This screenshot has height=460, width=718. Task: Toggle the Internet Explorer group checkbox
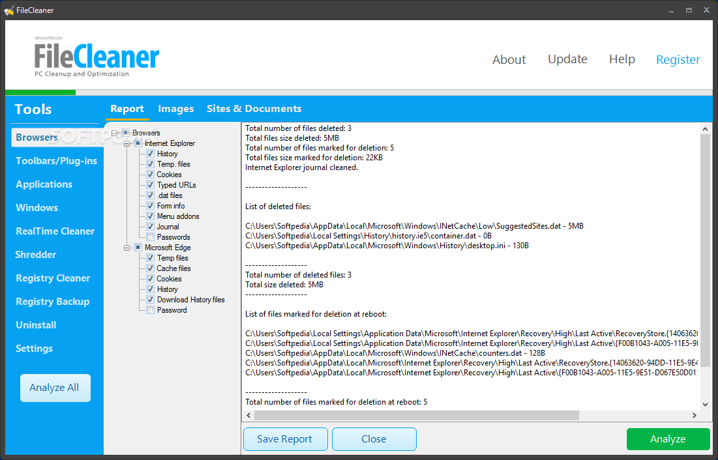[x=138, y=143]
